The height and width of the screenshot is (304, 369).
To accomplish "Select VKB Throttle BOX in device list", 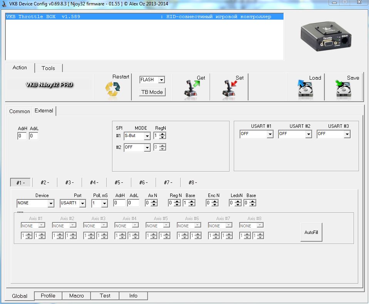I will point(144,17).
